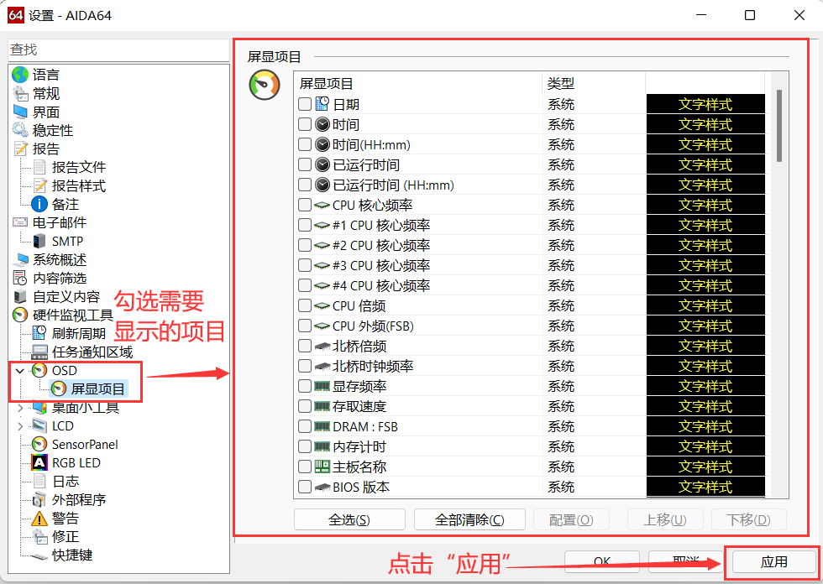Expand the LCD tree branch

pyautogui.click(x=19, y=425)
